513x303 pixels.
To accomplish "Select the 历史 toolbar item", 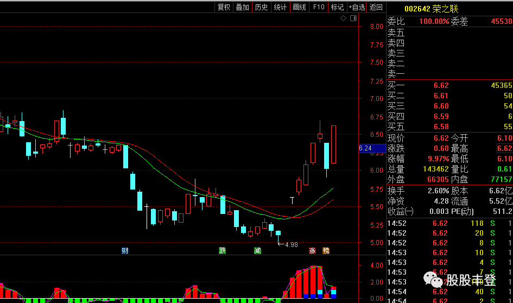I will [x=261, y=7].
